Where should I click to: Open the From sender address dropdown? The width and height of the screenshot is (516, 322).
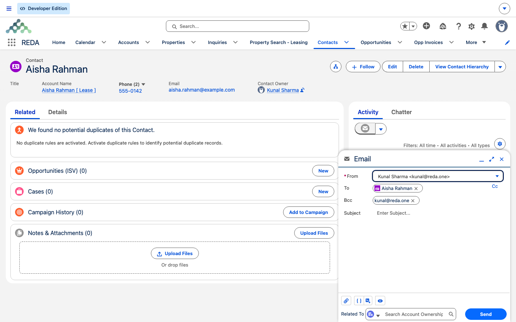click(x=438, y=176)
